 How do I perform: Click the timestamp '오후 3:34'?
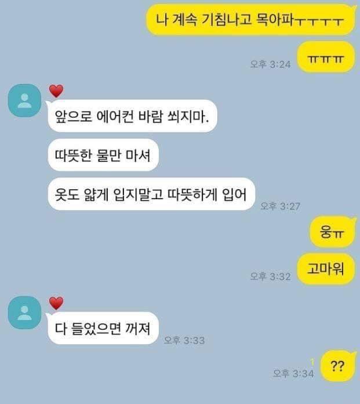click(x=293, y=373)
